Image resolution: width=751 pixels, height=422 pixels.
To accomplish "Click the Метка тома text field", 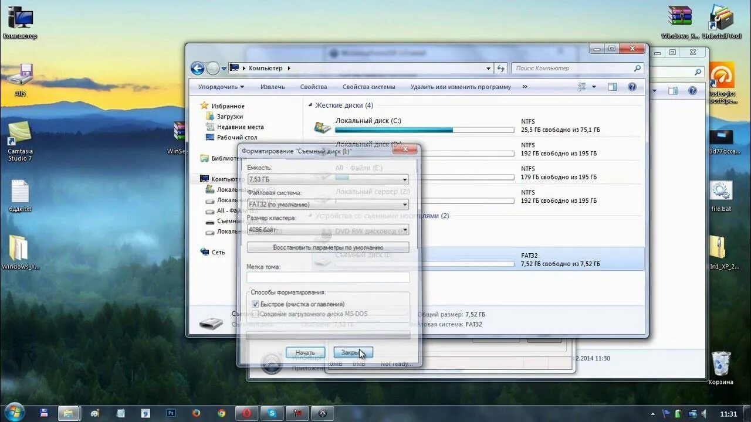I will (328, 277).
